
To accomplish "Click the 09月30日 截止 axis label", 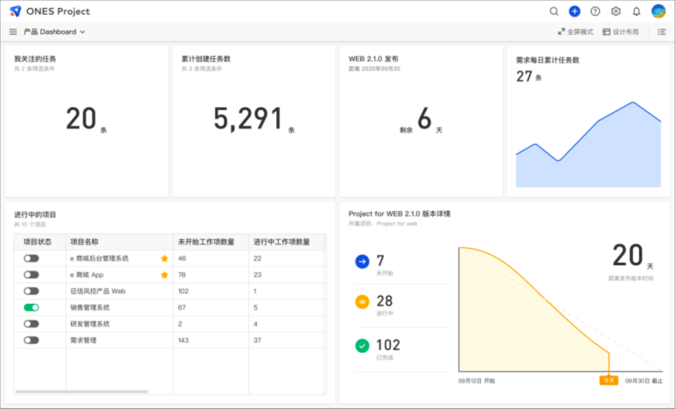I will (x=644, y=381).
